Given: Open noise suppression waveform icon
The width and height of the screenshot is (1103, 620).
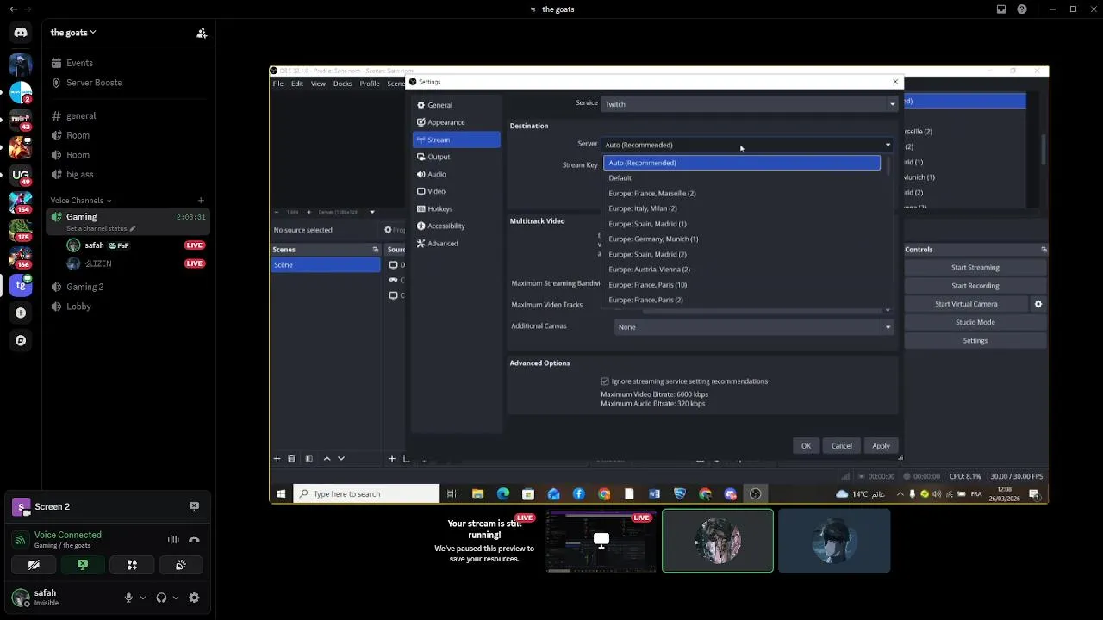Looking at the screenshot, I should pyautogui.click(x=173, y=540).
